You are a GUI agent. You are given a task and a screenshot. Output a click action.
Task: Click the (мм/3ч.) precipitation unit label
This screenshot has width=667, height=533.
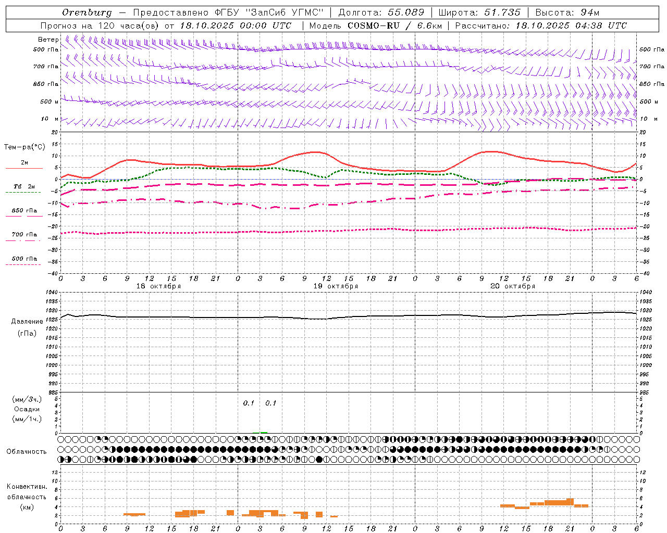point(27,399)
